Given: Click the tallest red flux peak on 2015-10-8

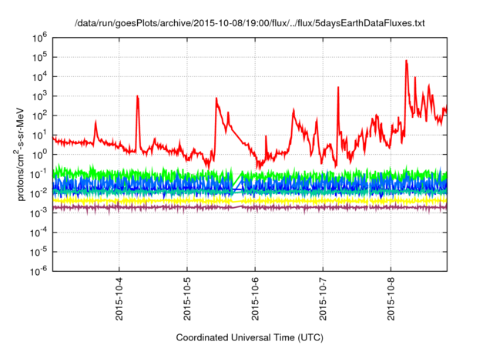Looking at the screenshot, I should [406, 61].
